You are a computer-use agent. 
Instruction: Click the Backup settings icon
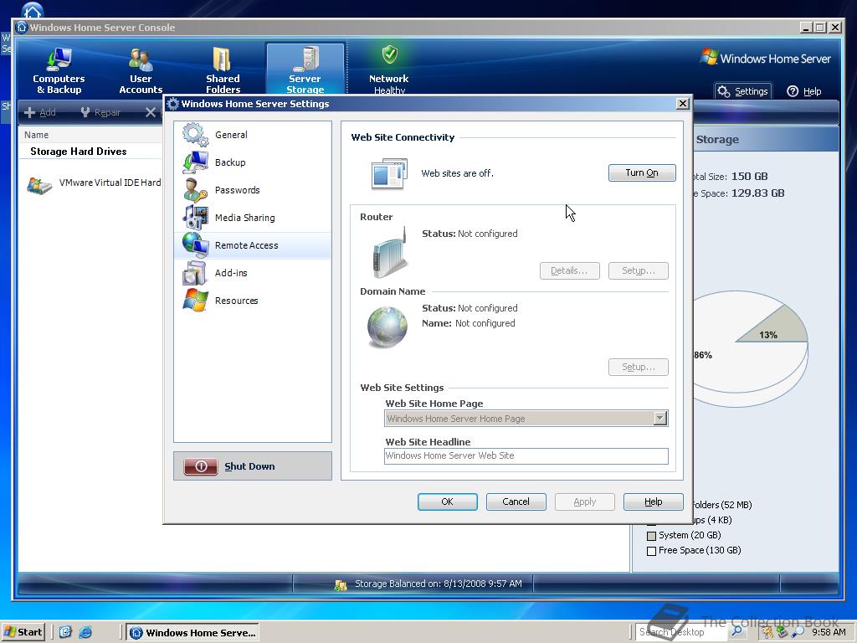click(195, 162)
